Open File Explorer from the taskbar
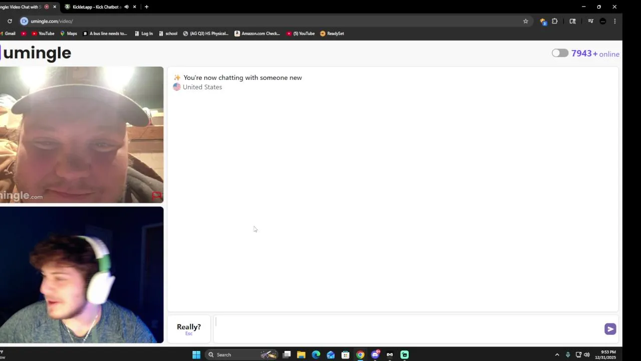641x361 pixels. (301, 354)
